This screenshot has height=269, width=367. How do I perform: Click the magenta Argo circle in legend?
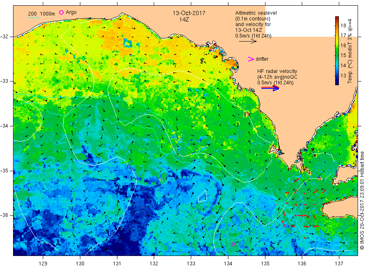[x=61, y=12]
